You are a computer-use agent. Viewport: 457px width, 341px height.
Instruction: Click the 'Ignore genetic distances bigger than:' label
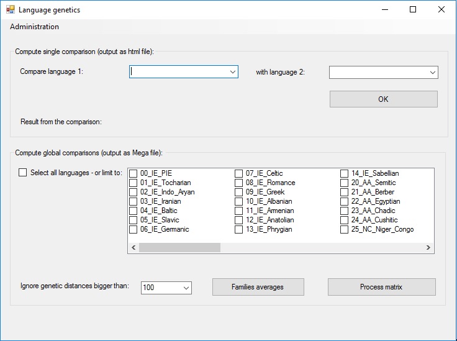(75, 286)
